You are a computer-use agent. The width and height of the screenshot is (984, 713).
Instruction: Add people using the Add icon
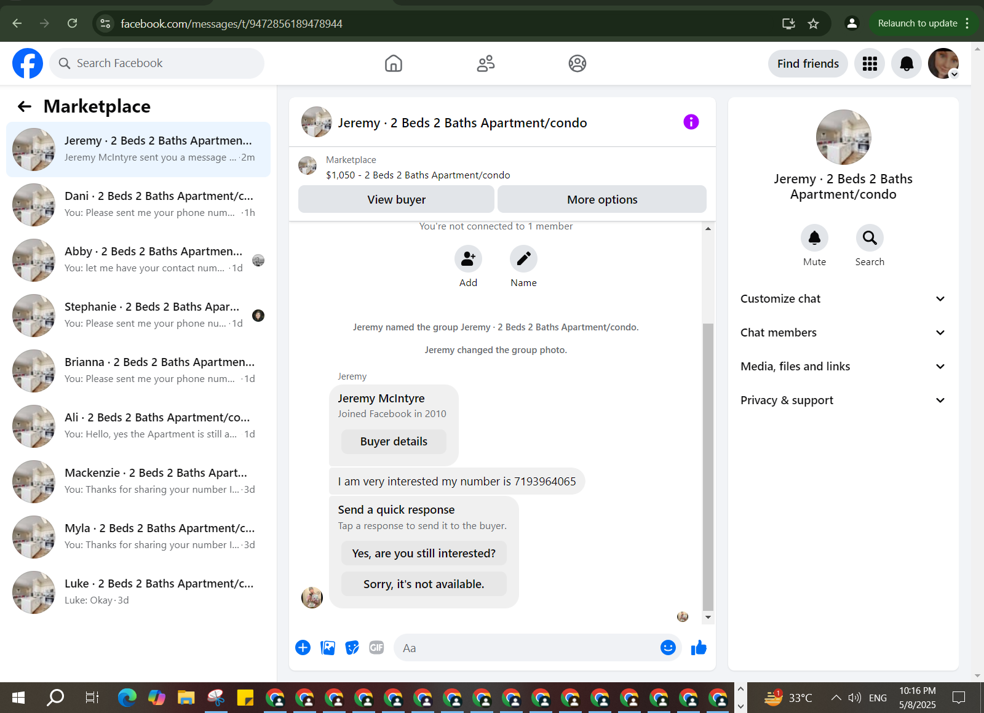(x=468, y=259)
